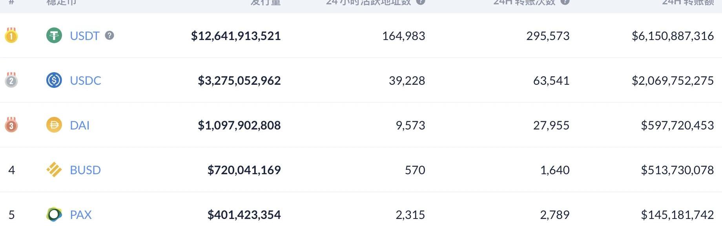This screenshot has width=722, height=226.
Task: Click the help icon next to USDT
Action: tap(109, 35)
